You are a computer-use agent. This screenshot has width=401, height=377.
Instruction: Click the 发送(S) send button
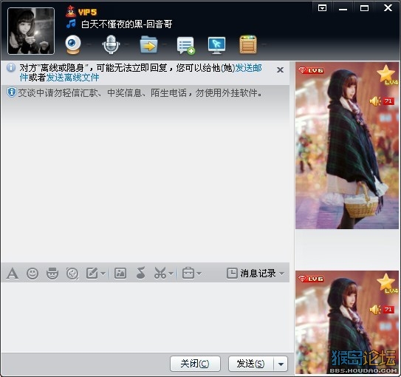(x=251, y=364)
